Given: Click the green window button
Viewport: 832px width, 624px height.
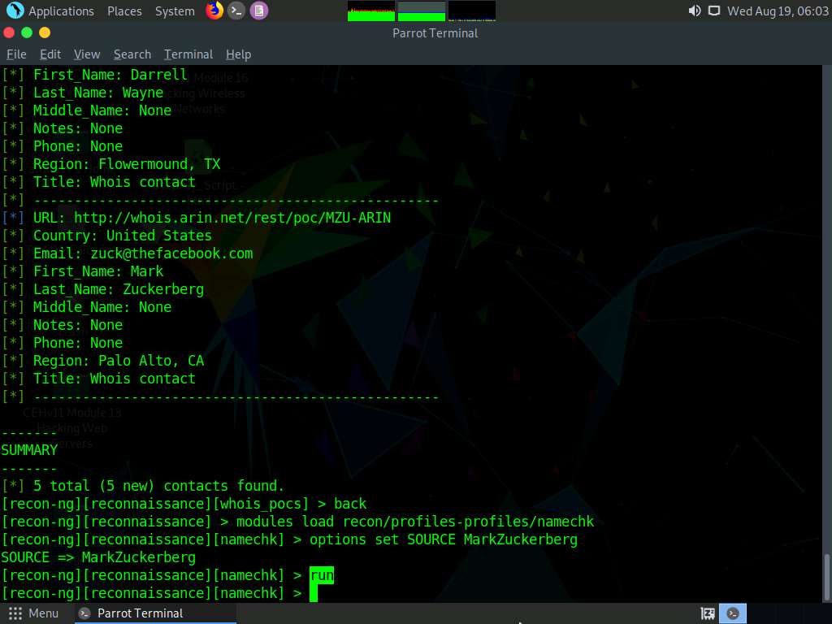Looking at the screenshot, I should (27, 32).
